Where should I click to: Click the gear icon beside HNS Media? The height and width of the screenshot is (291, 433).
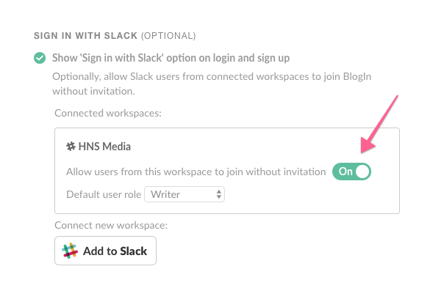pos(71,146)
